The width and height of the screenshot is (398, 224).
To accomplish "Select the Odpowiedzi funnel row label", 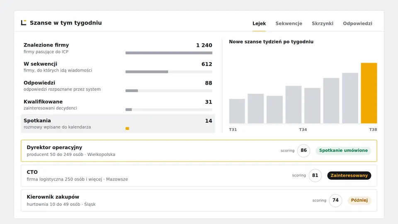I will pos(39,83).
